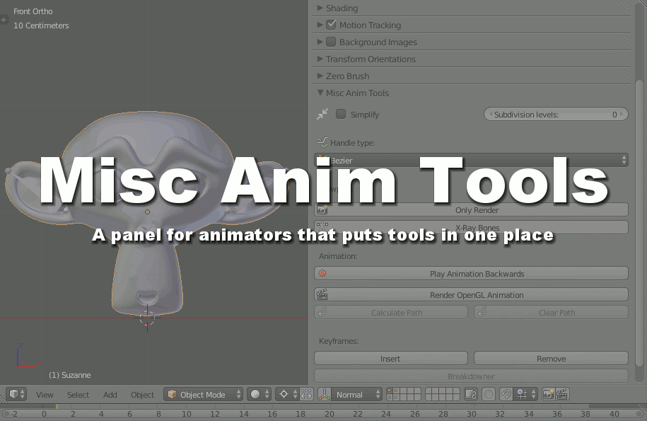The height and width of the screenshot is (421, 647).
Task: Click the Remove keyframe button
Action: coord(552,358)
